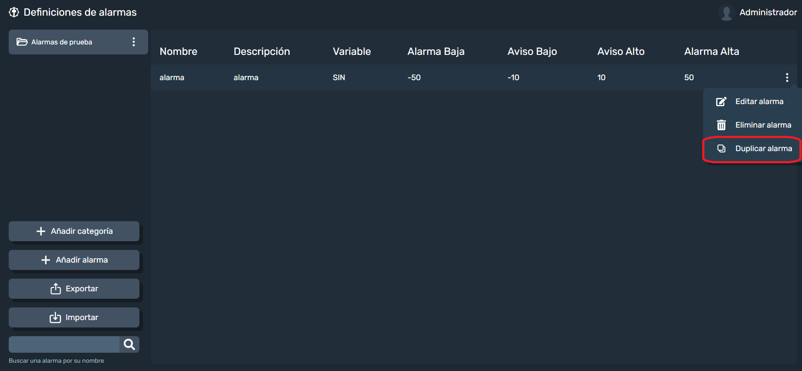The width and height of the screenshot is (802, 371).
Task: Click the Variable column header
Action: (352, 51)
